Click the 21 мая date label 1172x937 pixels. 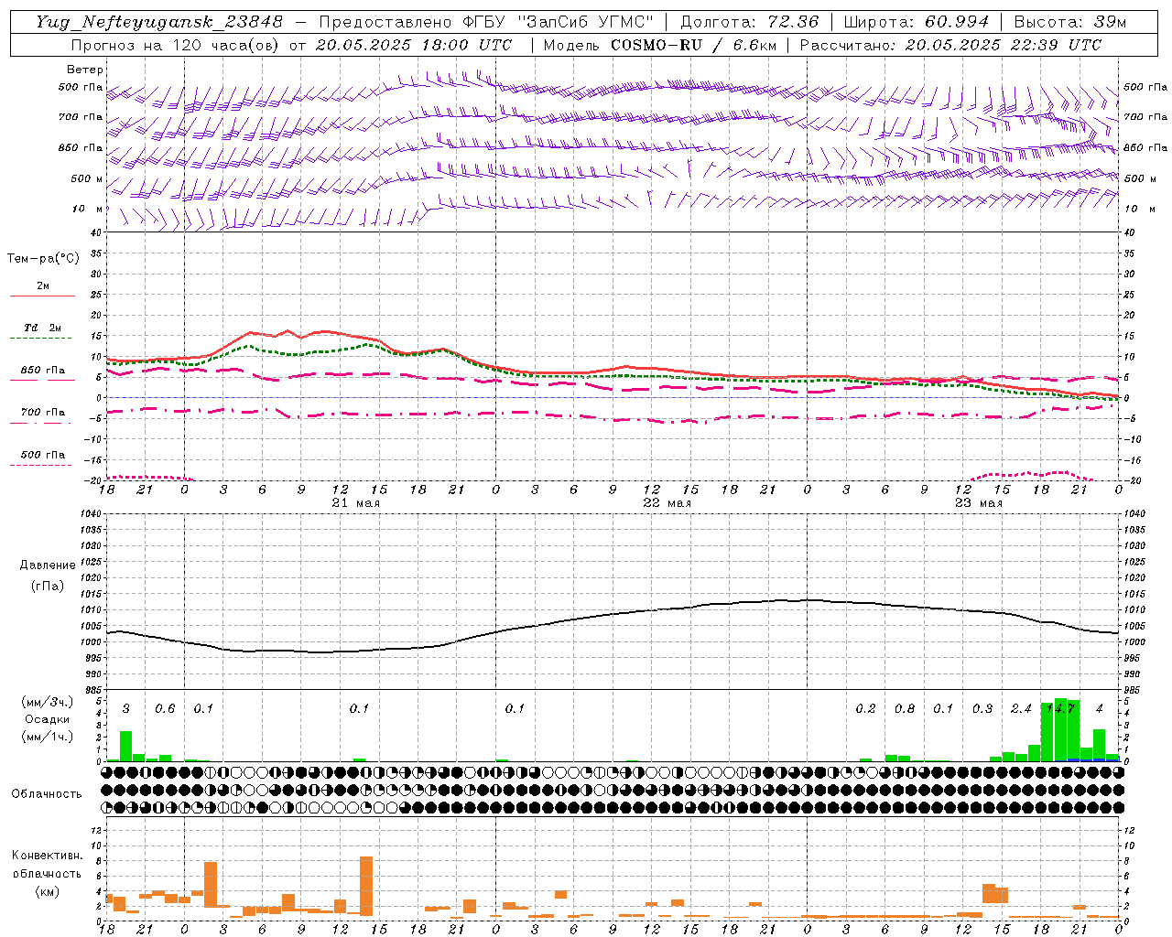click(355, 503)
